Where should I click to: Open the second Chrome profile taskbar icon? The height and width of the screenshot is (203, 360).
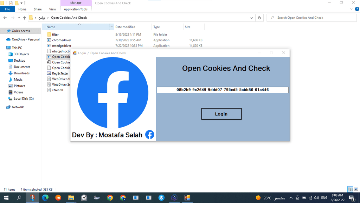[123, 198]
